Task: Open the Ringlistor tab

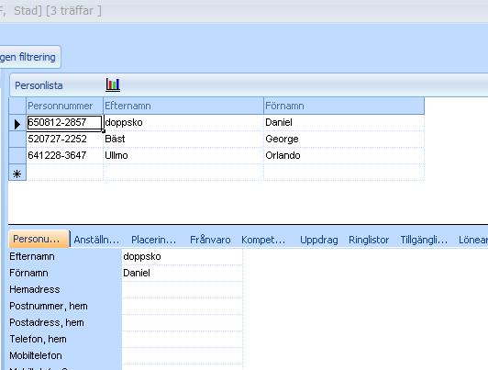Action: [369, 240]
